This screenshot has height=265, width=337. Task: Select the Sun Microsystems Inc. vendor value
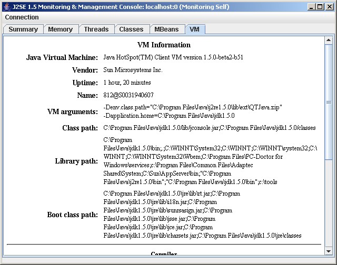pyautogui.click(x=133, y=70)
